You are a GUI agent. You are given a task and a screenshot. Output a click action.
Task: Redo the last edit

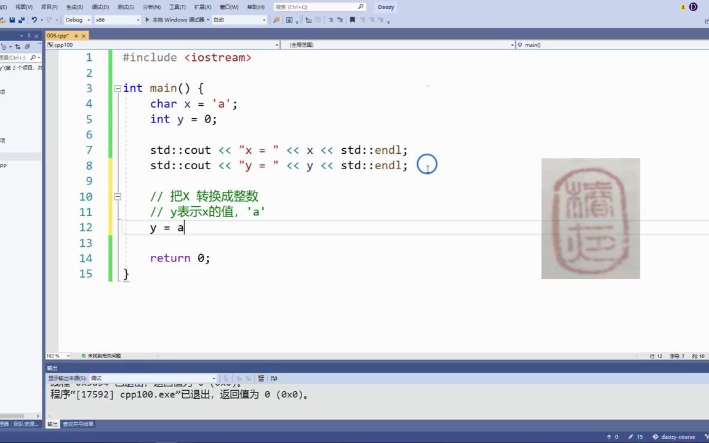tap(48, 20)
